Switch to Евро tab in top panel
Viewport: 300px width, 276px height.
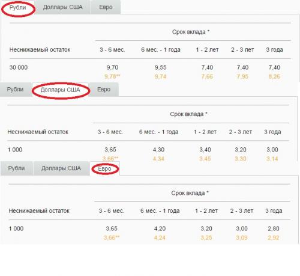click(106, 7)
